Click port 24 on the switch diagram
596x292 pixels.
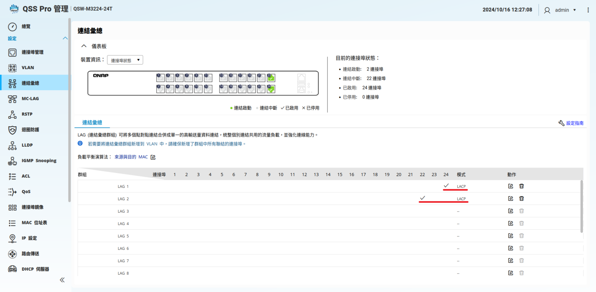[x=271, y=89]
